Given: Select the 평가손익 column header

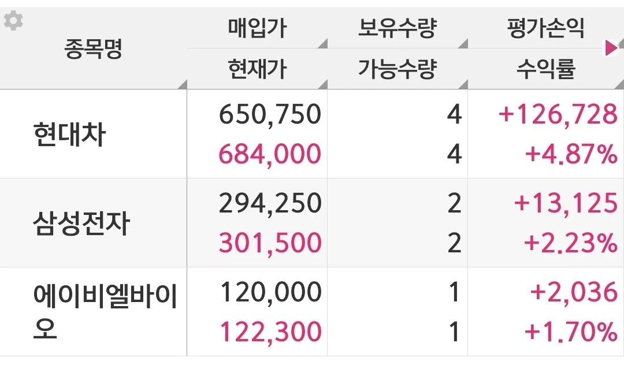Looking at the screenshot, I should pos(545,28).
